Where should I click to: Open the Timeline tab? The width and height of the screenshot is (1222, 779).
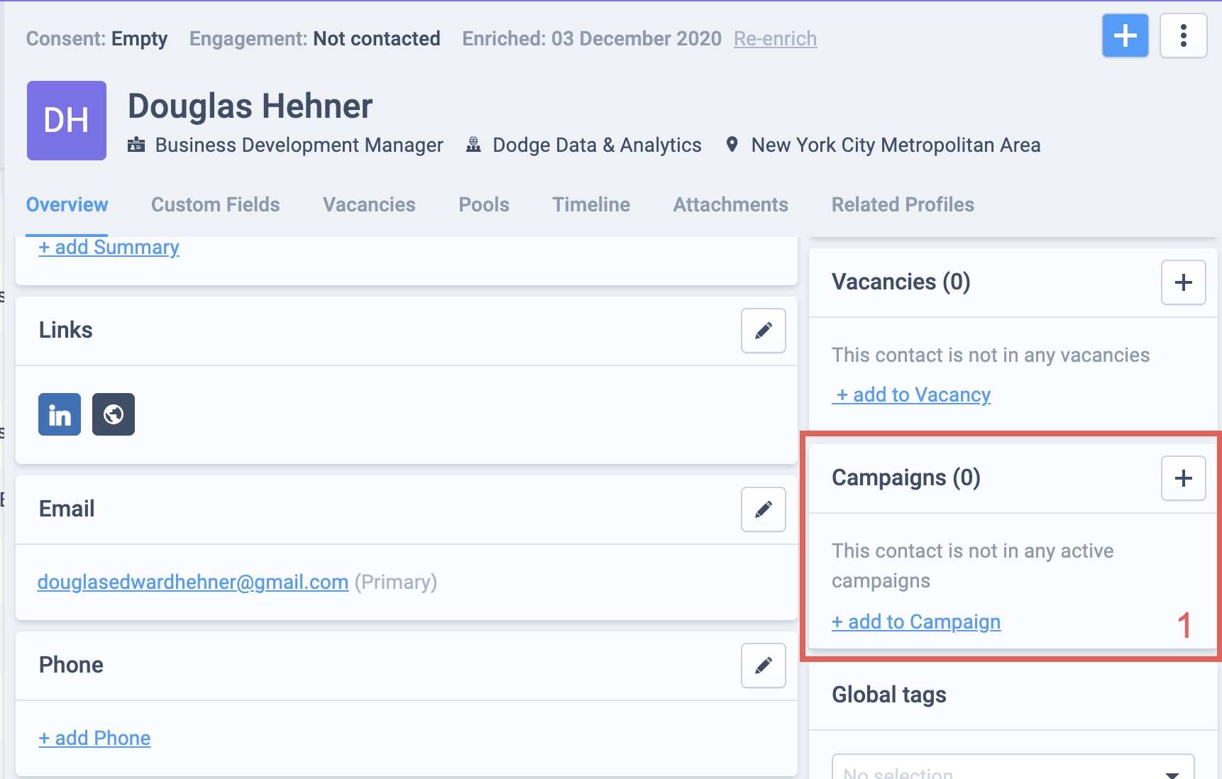(591, 205)
